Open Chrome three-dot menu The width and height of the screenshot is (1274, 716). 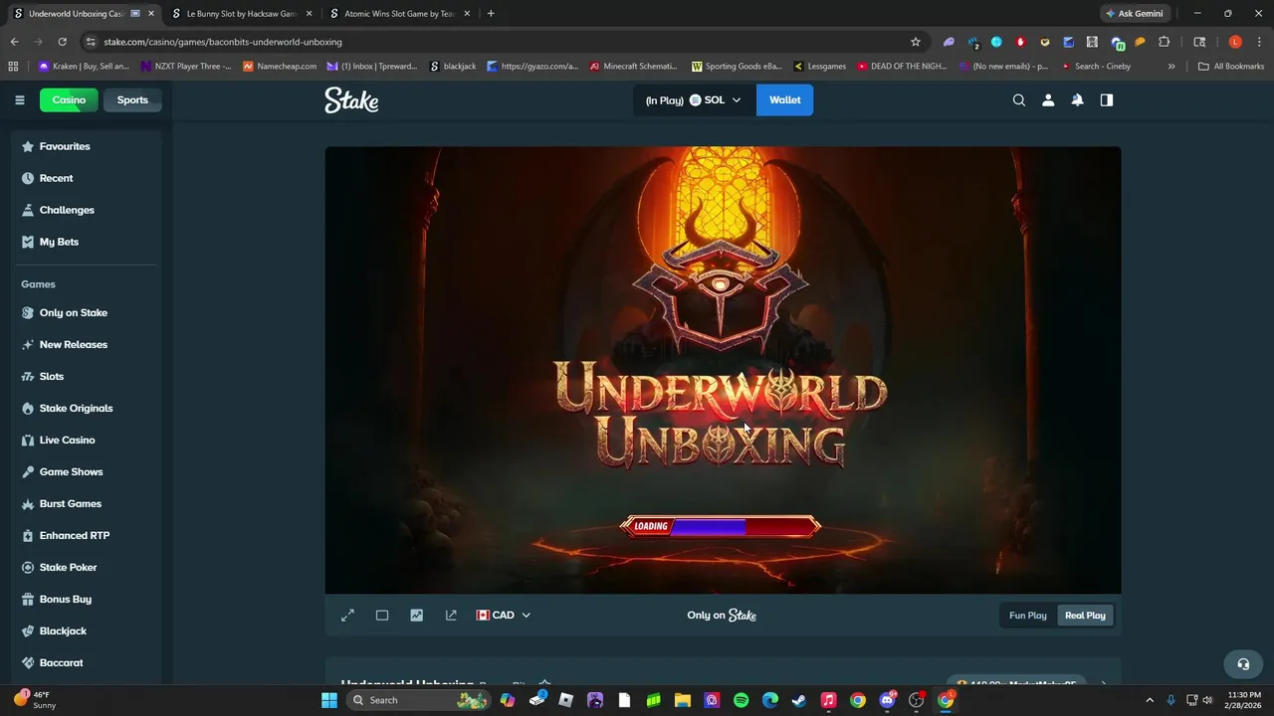tap(1258, 42)
